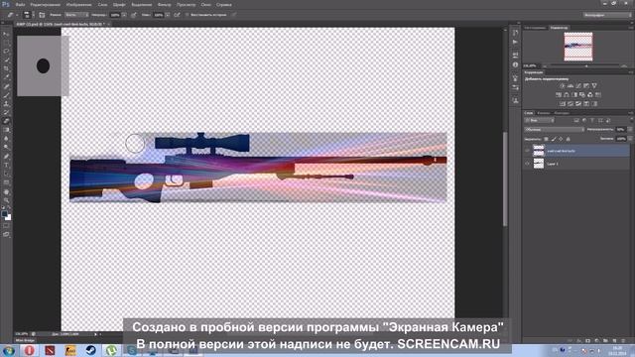Select the Lasso tool
Image resolution: width=635 pixels, height=357 pixels.
click(x=6, y=52)
